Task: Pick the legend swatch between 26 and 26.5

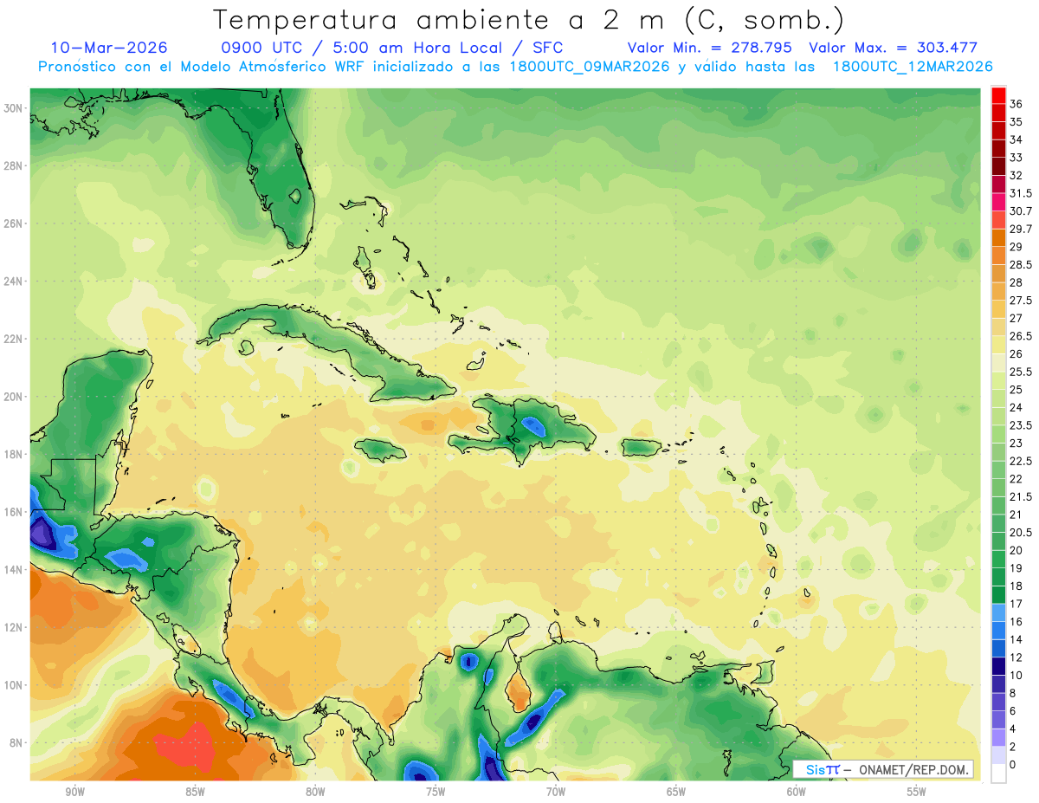Action: tap(998, 345)
